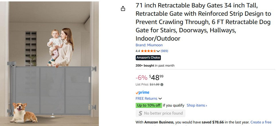
Task: Open the Shop items arrow link
Action: pyautogui.click(x=197, y=105)
